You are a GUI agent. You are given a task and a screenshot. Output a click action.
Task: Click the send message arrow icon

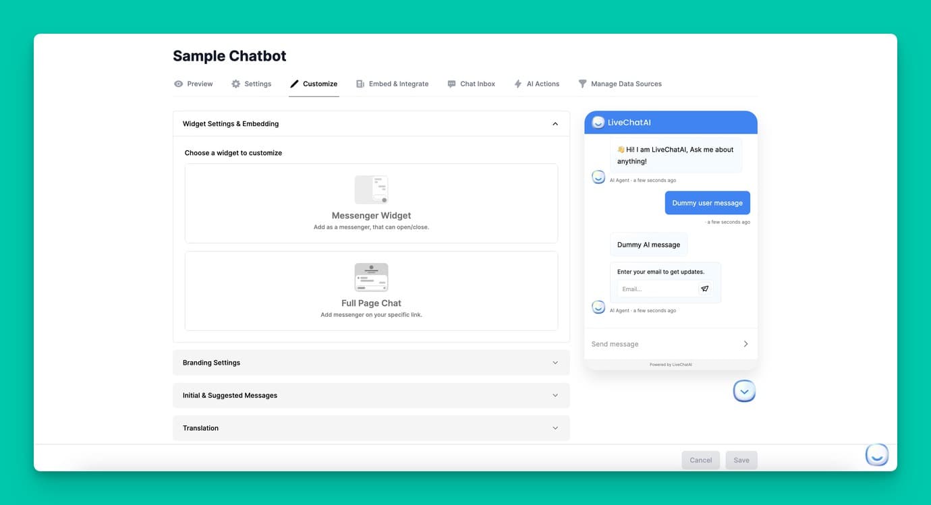click(745, 344)
